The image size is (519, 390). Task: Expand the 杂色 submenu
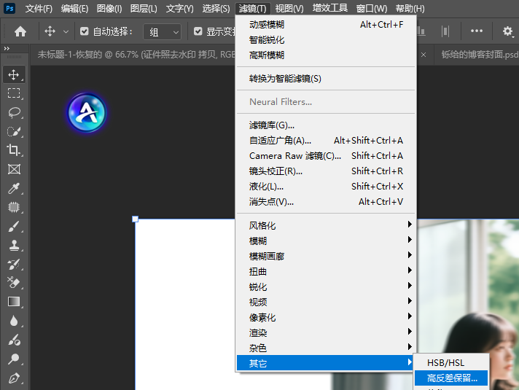pos(326,348)
